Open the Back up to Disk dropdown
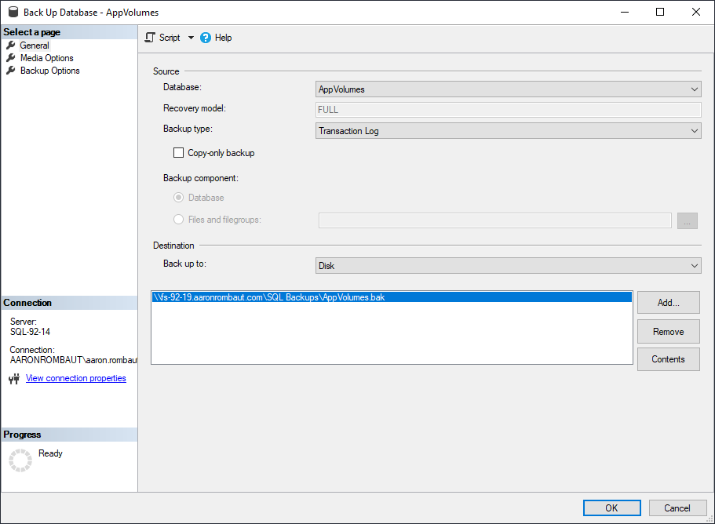This screenshot has height=524, width=715. pyautogui.click(x=508, y=266)
